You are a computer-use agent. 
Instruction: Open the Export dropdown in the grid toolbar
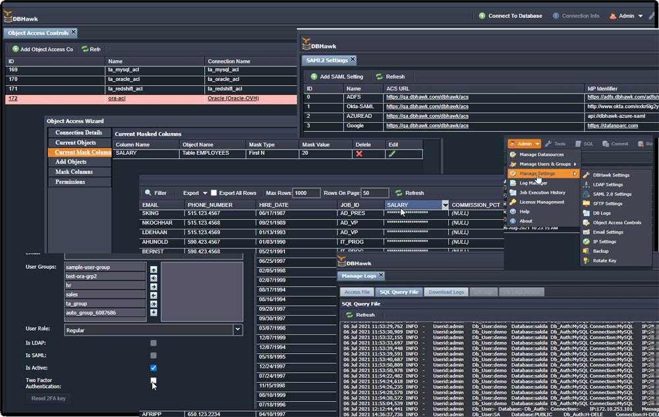[x=205, y=192]
